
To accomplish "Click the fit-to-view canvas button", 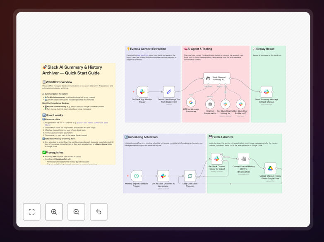I will tap(31, 212).
